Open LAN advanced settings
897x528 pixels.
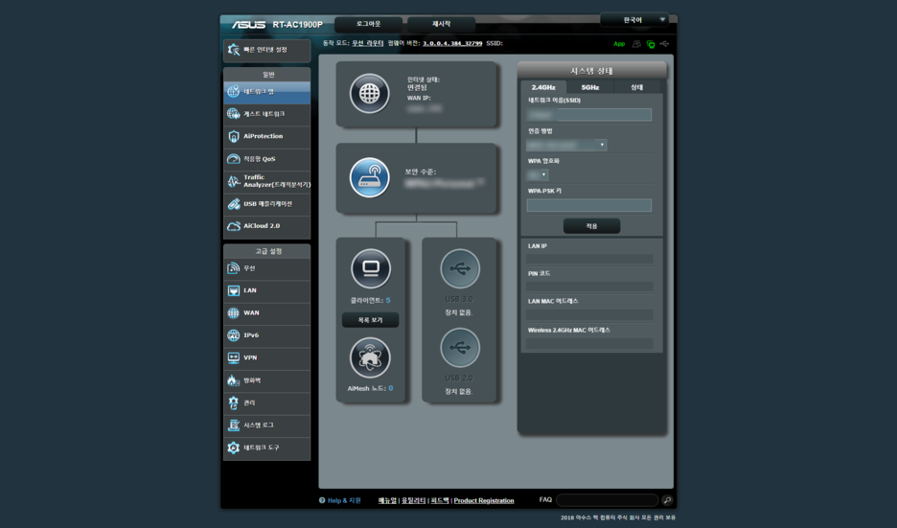coord(266,290)
